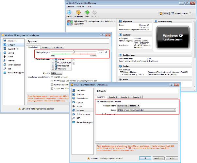The width and height of the screenshot is (197, 163).
Task: Click Details button in VirtualBox Manager
Action: point(164,13)
